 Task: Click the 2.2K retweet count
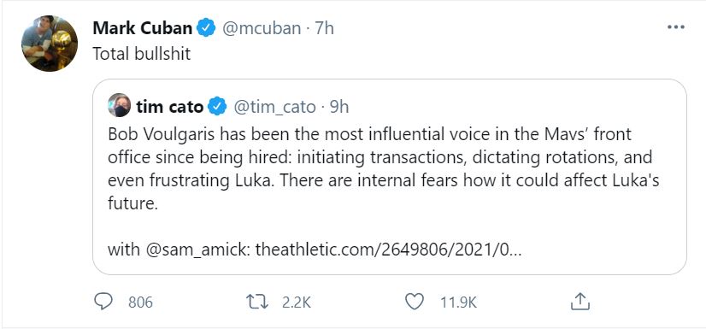click(x=297, y=303)
